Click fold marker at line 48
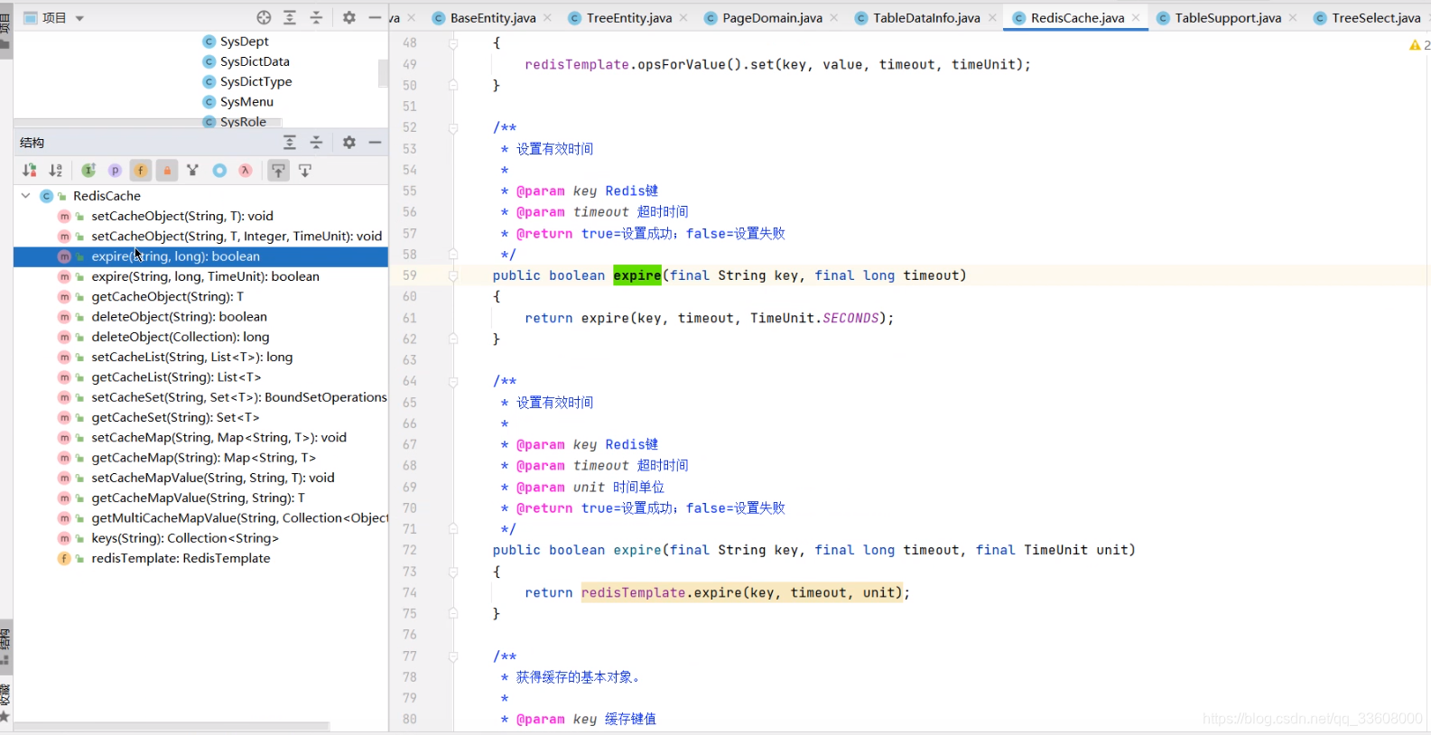The height and width of the screenshot is (735, 1431). point(453,42)
